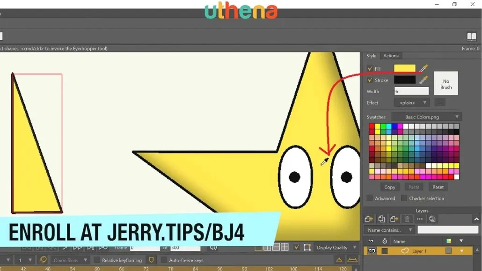Click the effect options ellipsis button
The image size is (482, 271).
pyautogui.click(x=440, y=103)
